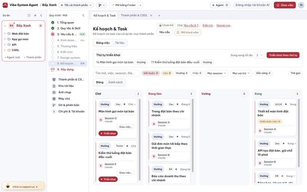
Task: Collapse the Quy trình panel chevron
Action: point(83,15)
